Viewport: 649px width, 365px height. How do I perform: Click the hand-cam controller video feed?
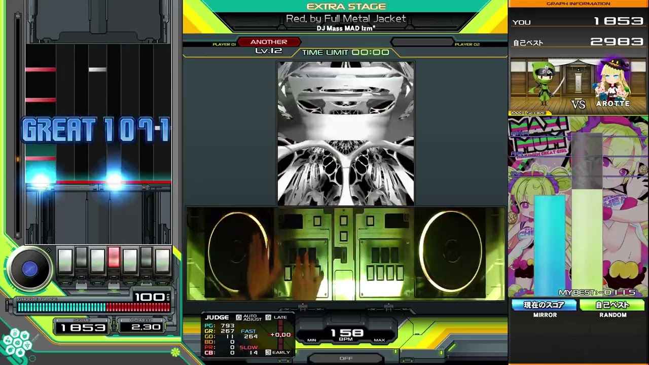[346, 253]
